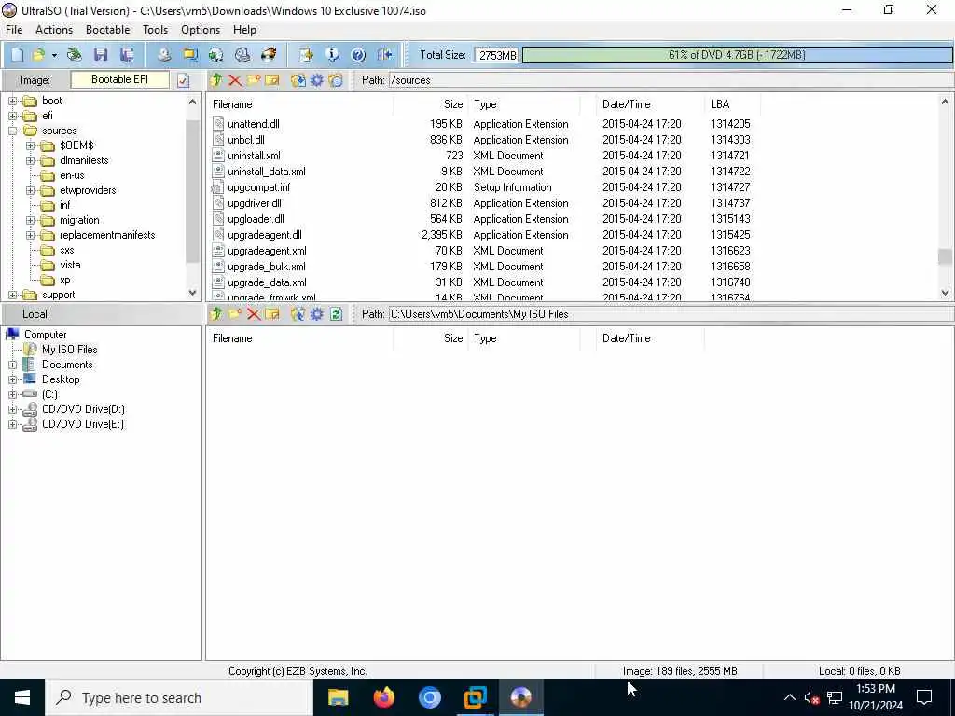
Task: Click the Rename icon in image toolbar
Action: click(272, 80)
